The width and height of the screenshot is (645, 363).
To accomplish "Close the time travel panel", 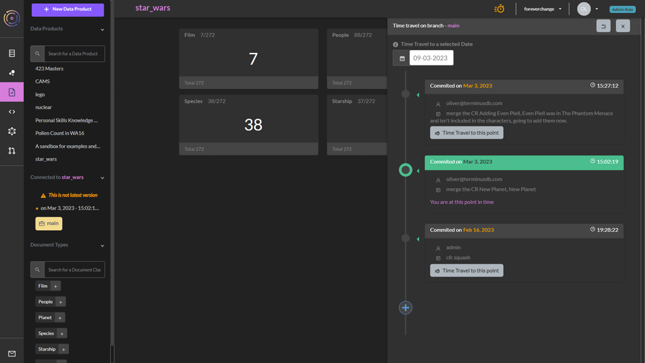I will (623, 26).
